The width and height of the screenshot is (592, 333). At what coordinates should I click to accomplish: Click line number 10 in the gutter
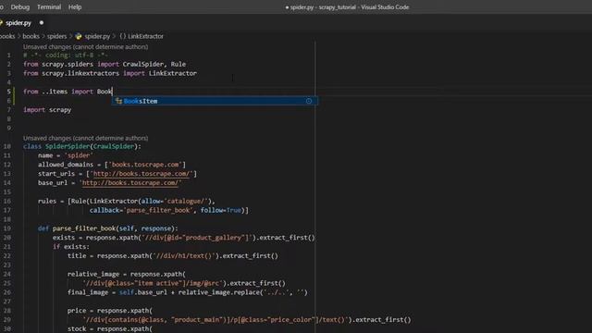pyautogui.click(x=7, y=146)
